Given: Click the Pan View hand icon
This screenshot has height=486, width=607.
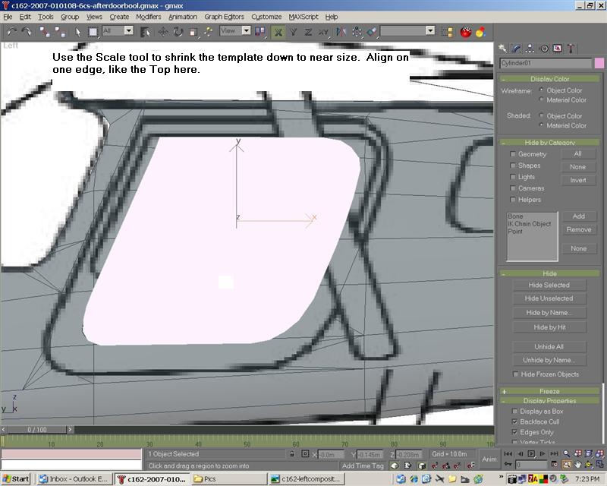Looking at the screenshot, I should click(578, 464).
